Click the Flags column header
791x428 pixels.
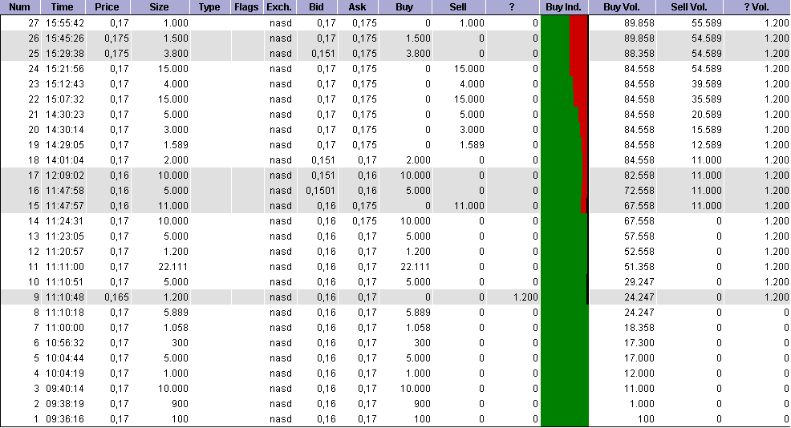[x=245, y=7]
